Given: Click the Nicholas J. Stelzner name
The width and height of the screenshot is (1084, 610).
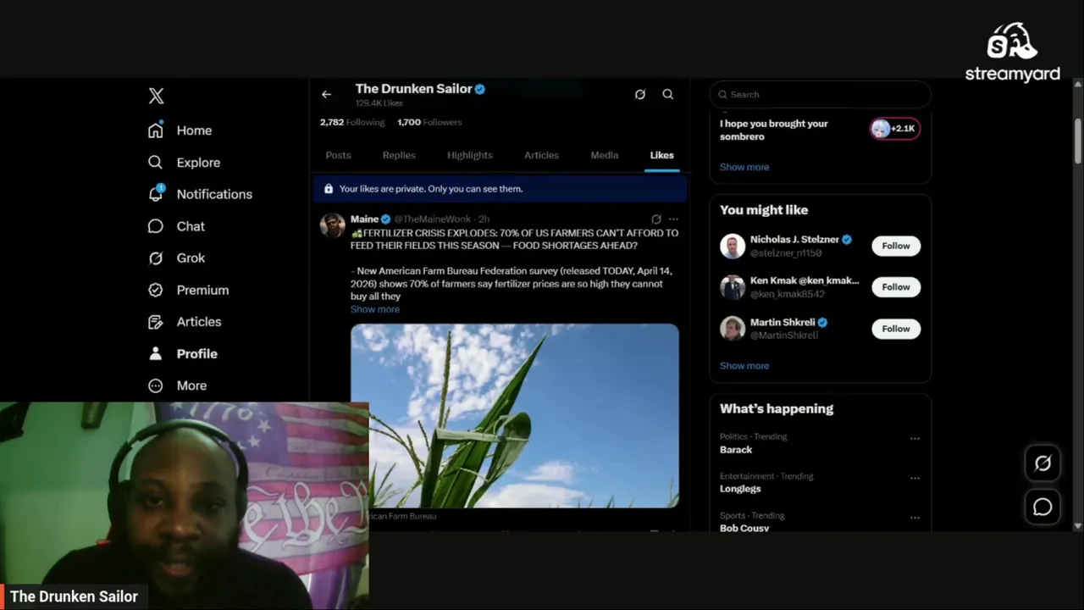Looking at the screenshot, I should tap(794, 240).
